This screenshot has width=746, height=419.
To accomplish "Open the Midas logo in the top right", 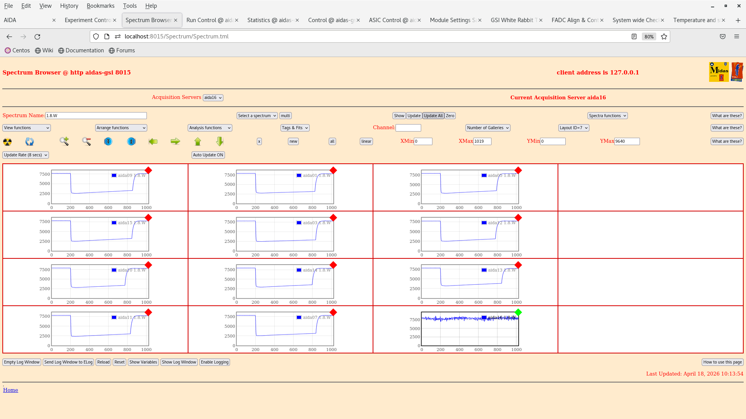I will (719, 72).
